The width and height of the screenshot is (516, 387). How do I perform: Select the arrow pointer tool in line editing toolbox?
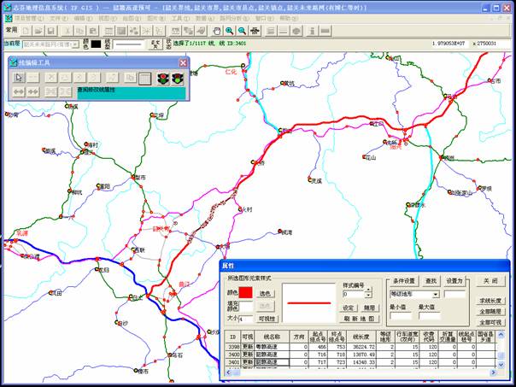19,77
